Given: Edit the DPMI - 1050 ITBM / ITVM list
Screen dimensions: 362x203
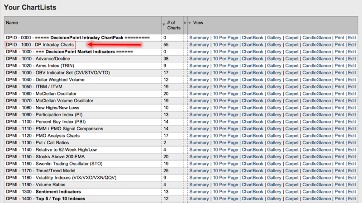Looking at the screenshot, I should pos(352,86).
